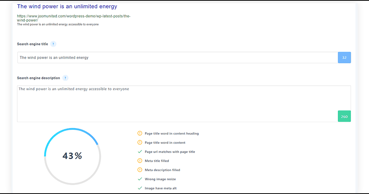
Task: Click the blue 32 character counter
Action: [x=344, y=57]
